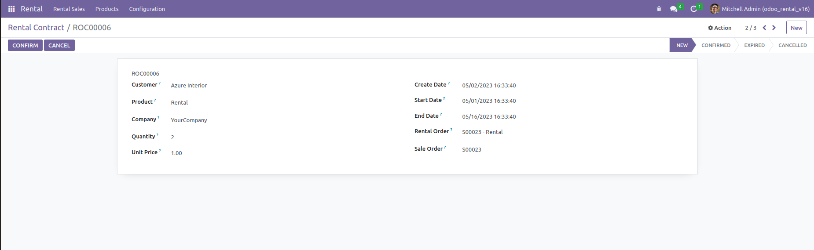Show help mark beside Start Date label

point(444,98)
